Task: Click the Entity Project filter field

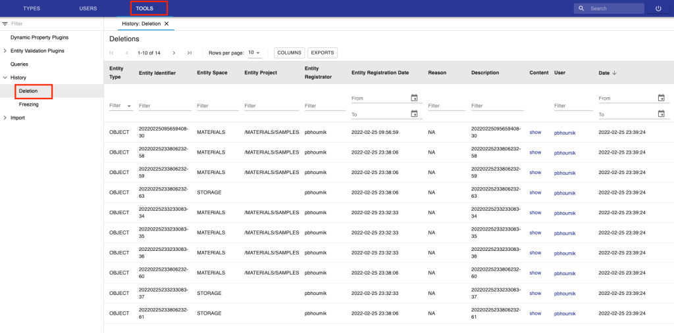Action: coord(272,106)
